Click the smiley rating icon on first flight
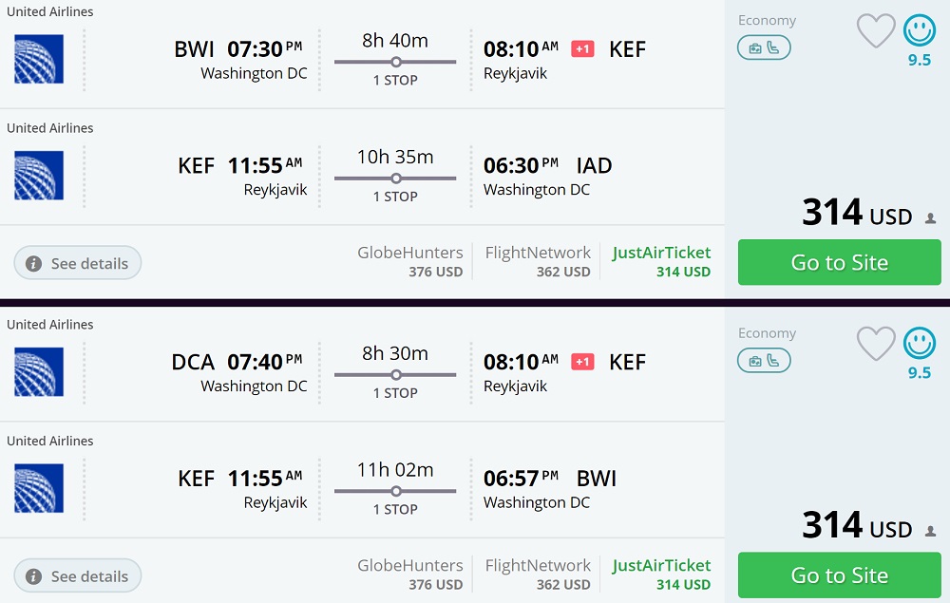Viewport: 950px width, 603px height. (x=919, y=31)
